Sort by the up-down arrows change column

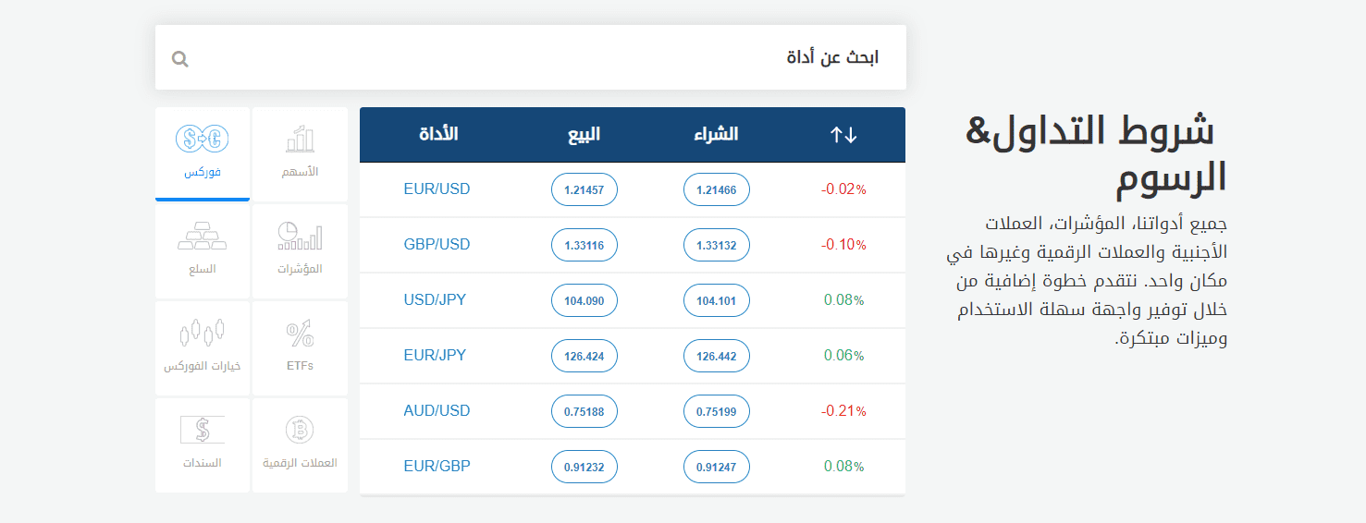pyautogui.click(x=843, y=135)
